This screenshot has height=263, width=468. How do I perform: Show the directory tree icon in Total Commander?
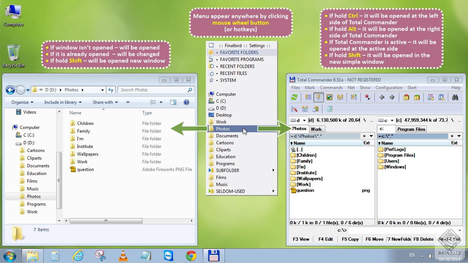[340, 97]
